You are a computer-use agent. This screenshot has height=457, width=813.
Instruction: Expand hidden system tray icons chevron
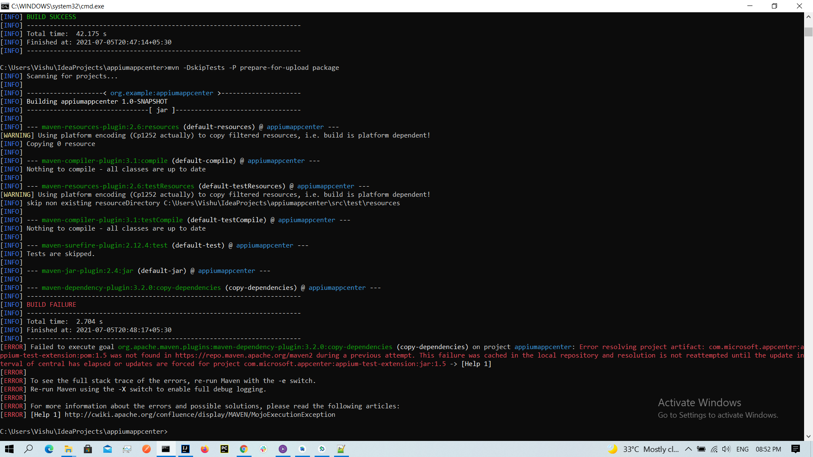point(688,449)
